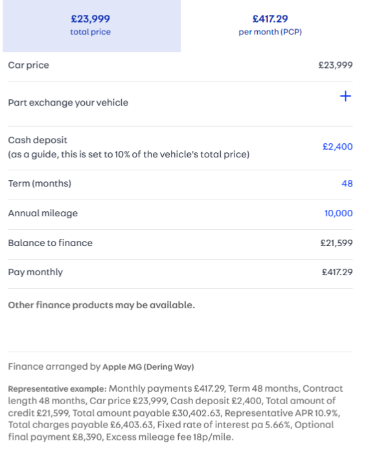Select the £23,999 total price tab

click(x=91, y=26)
